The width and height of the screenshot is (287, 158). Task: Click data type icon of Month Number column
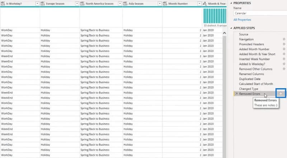[x=165, y=4]
